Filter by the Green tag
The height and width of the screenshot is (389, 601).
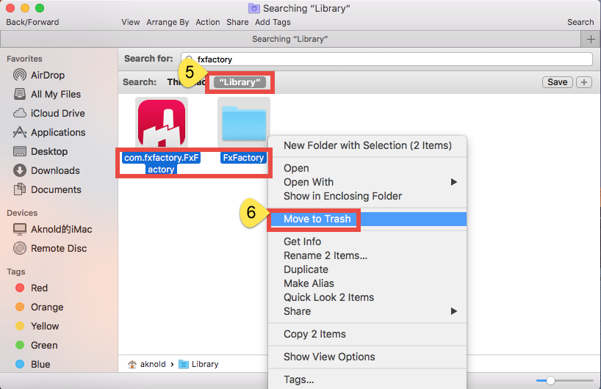coord(37,346)
